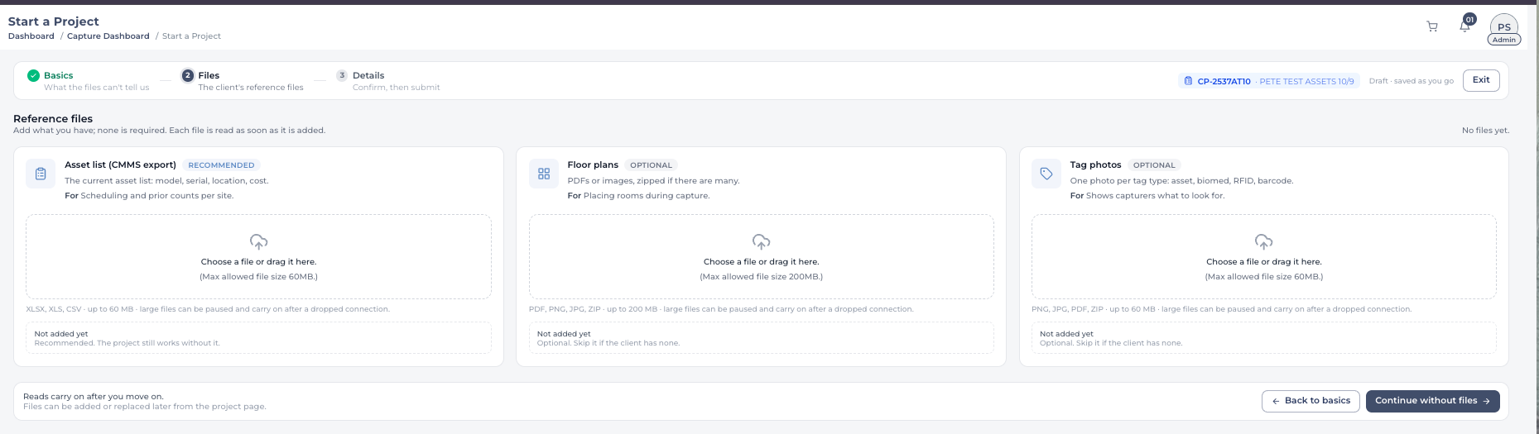The image size is (1539, 434).
Task: Go to the Basics step
Action: [x=89, y=81]
